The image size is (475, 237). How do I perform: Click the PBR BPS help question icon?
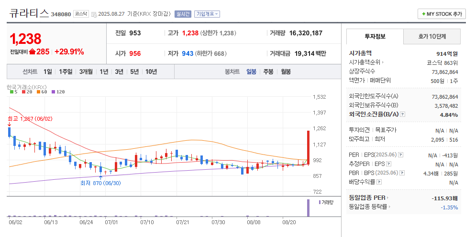click(402, 173)
